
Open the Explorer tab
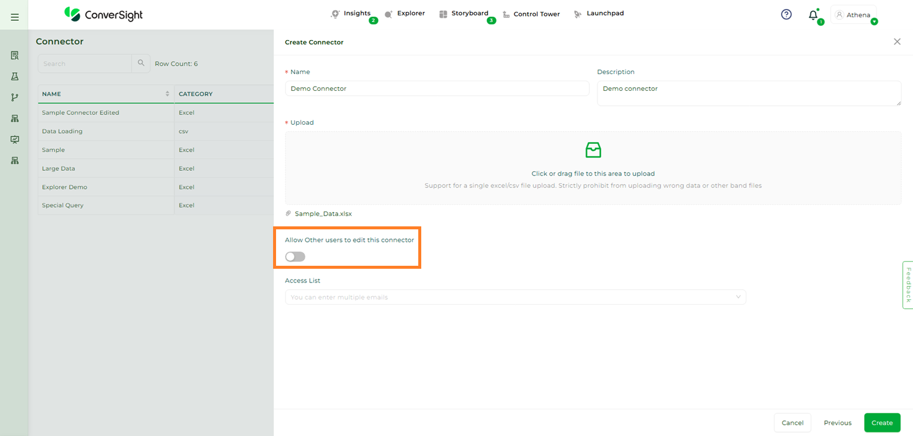coord(405,14)
